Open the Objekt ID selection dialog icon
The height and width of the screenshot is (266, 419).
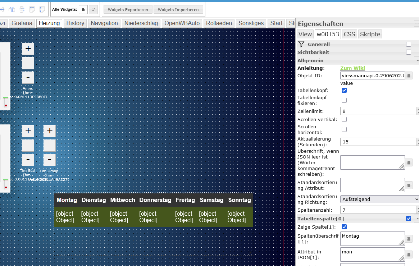[409, 75]
